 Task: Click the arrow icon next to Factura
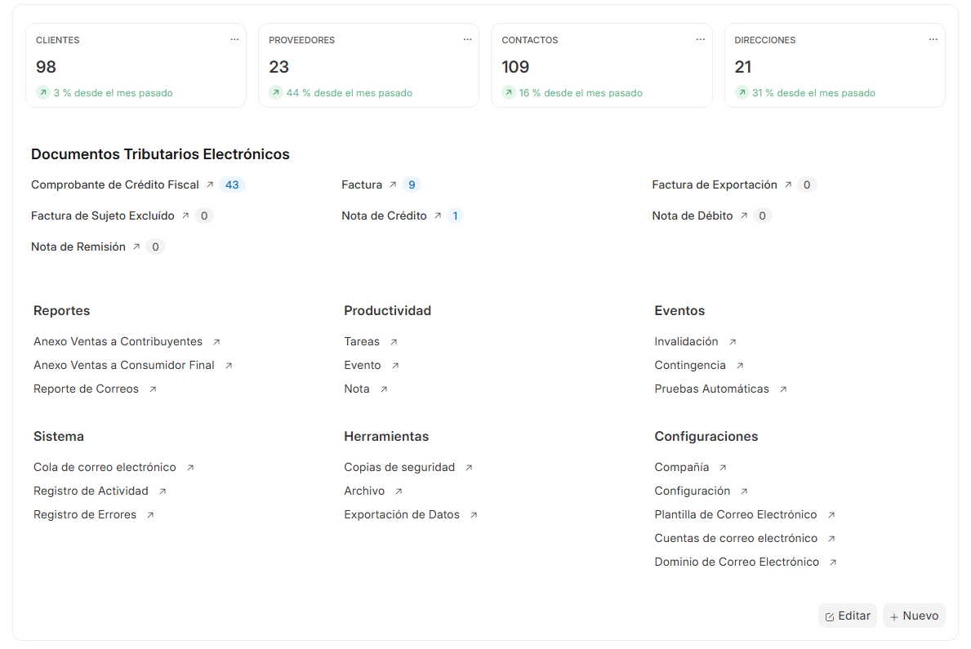point(393,185)
